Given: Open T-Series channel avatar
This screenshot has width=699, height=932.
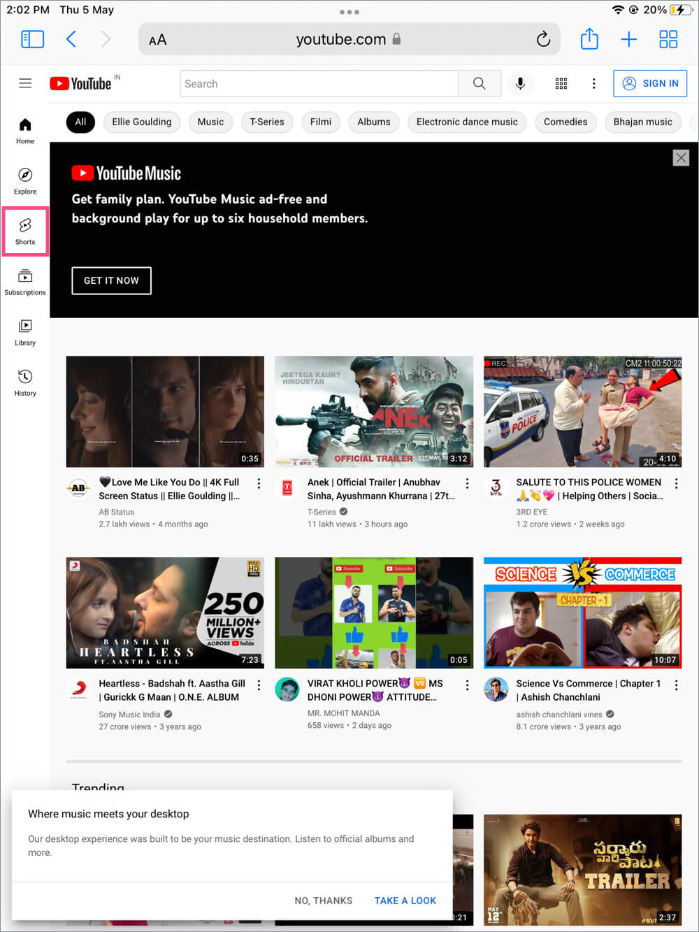Looking at the screenshot, I should point(287,488).
